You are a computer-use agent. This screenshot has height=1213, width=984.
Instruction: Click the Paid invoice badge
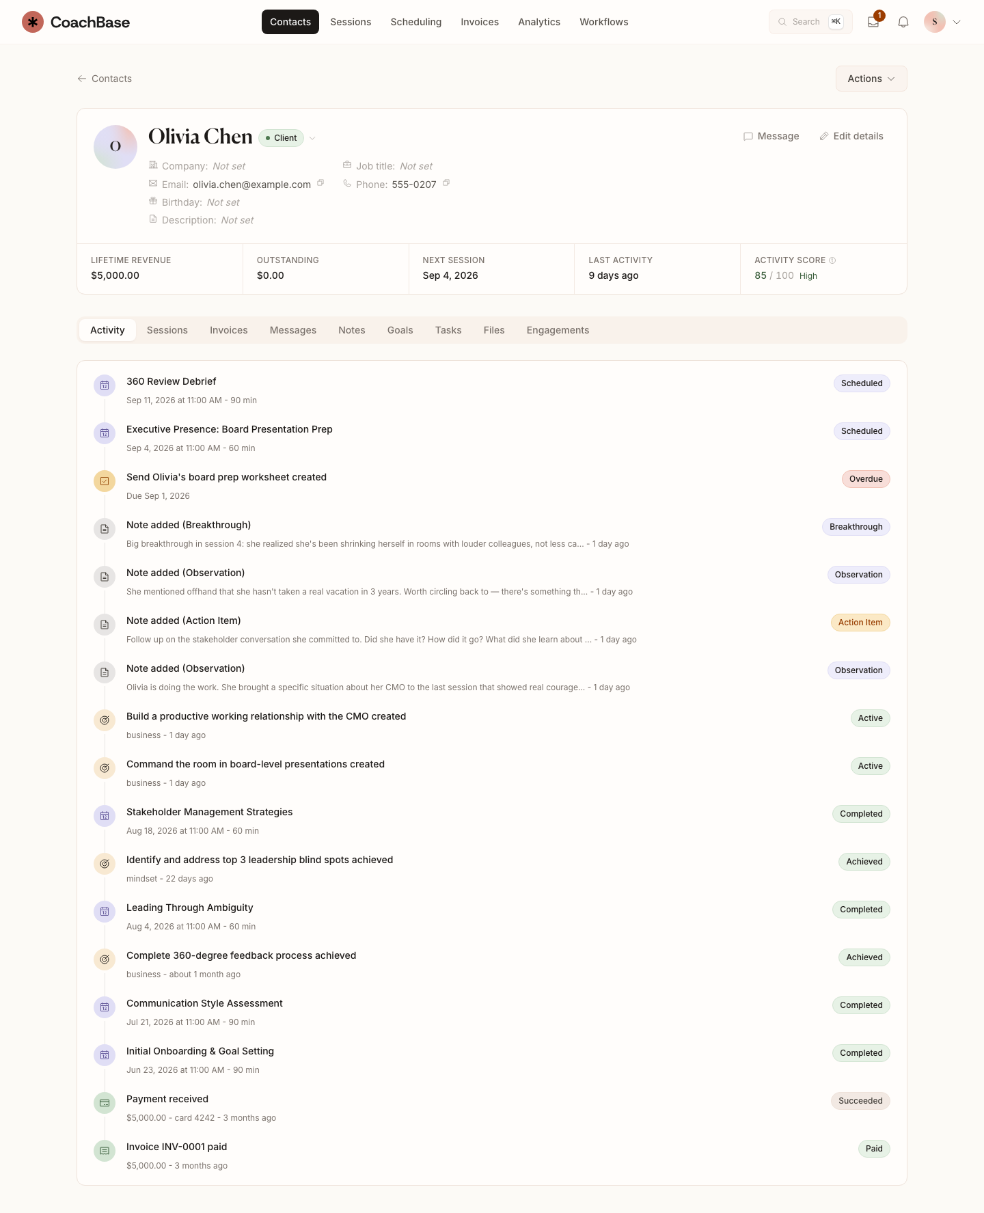pyautogui.click(x=874, y=1149)
